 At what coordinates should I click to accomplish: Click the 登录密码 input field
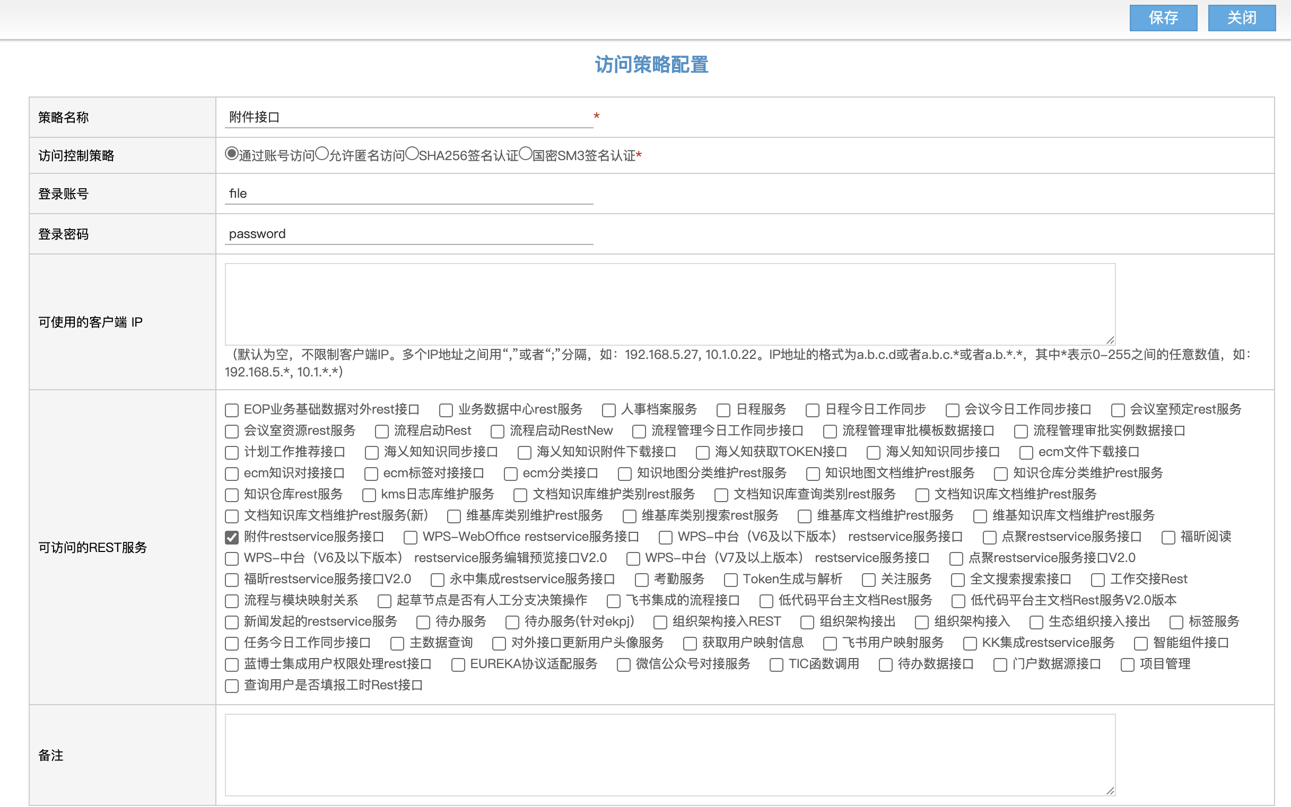[x=408, y=234]
